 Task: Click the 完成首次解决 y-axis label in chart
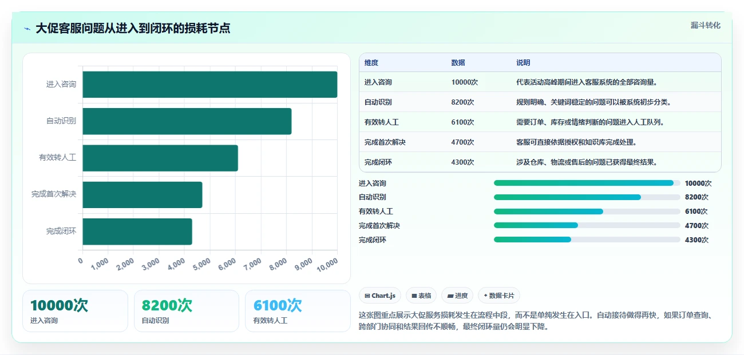(54, 194)
